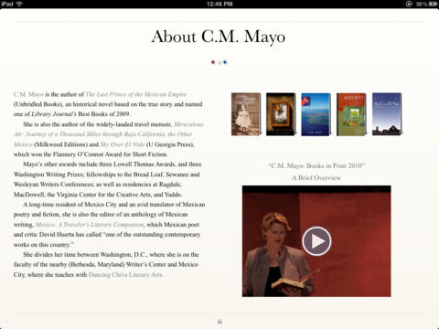Tap the orientation lock icon in status bar
This screenshot has width=439, height=329.
point(409,4)
